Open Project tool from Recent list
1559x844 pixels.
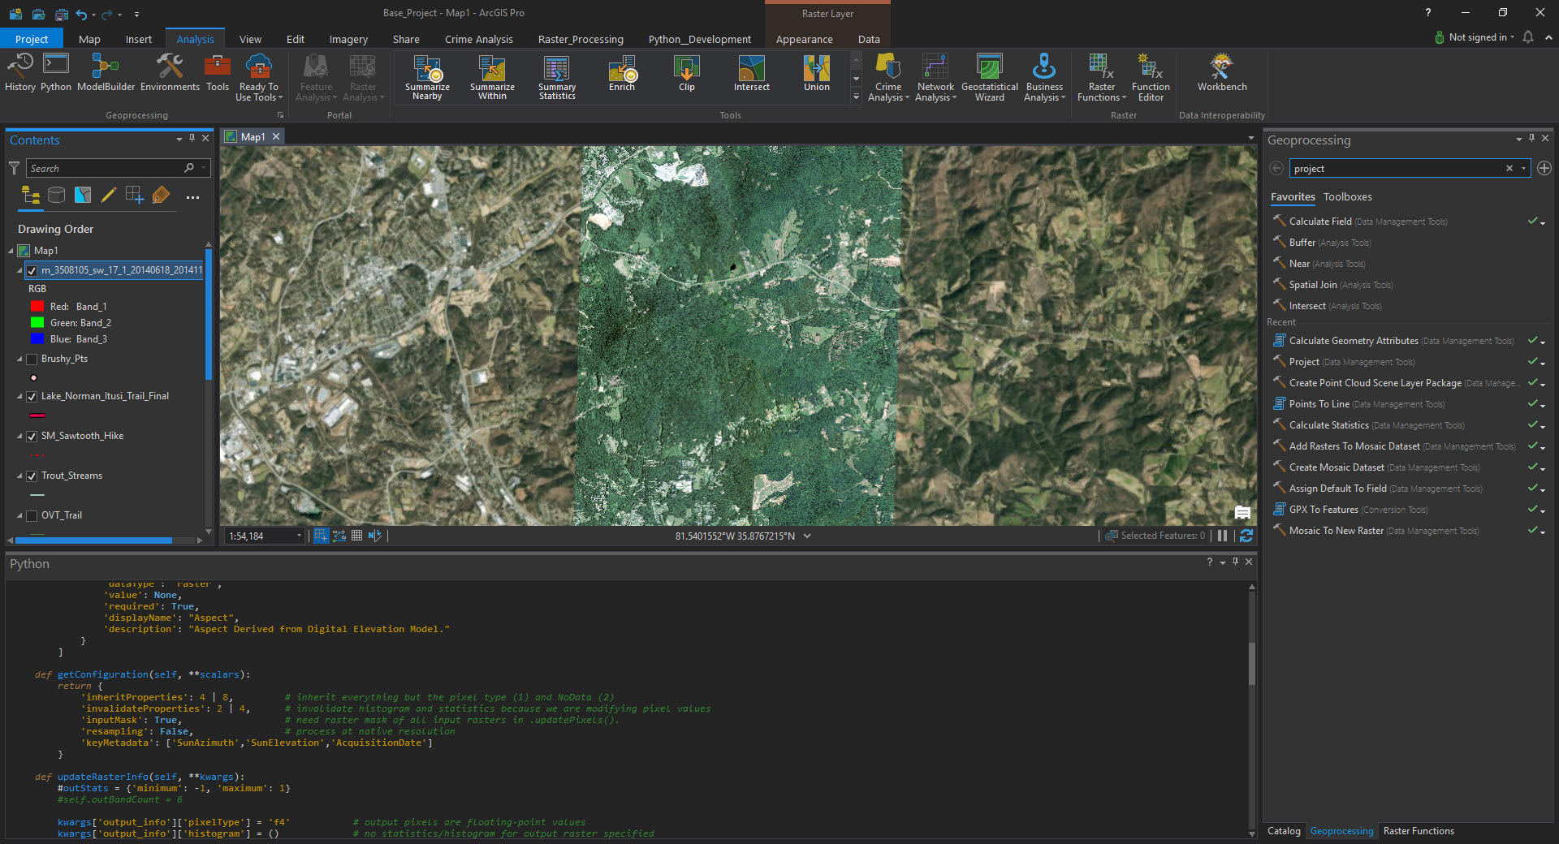click(1304, 362)
